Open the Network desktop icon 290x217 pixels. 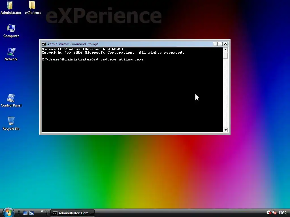11,54
